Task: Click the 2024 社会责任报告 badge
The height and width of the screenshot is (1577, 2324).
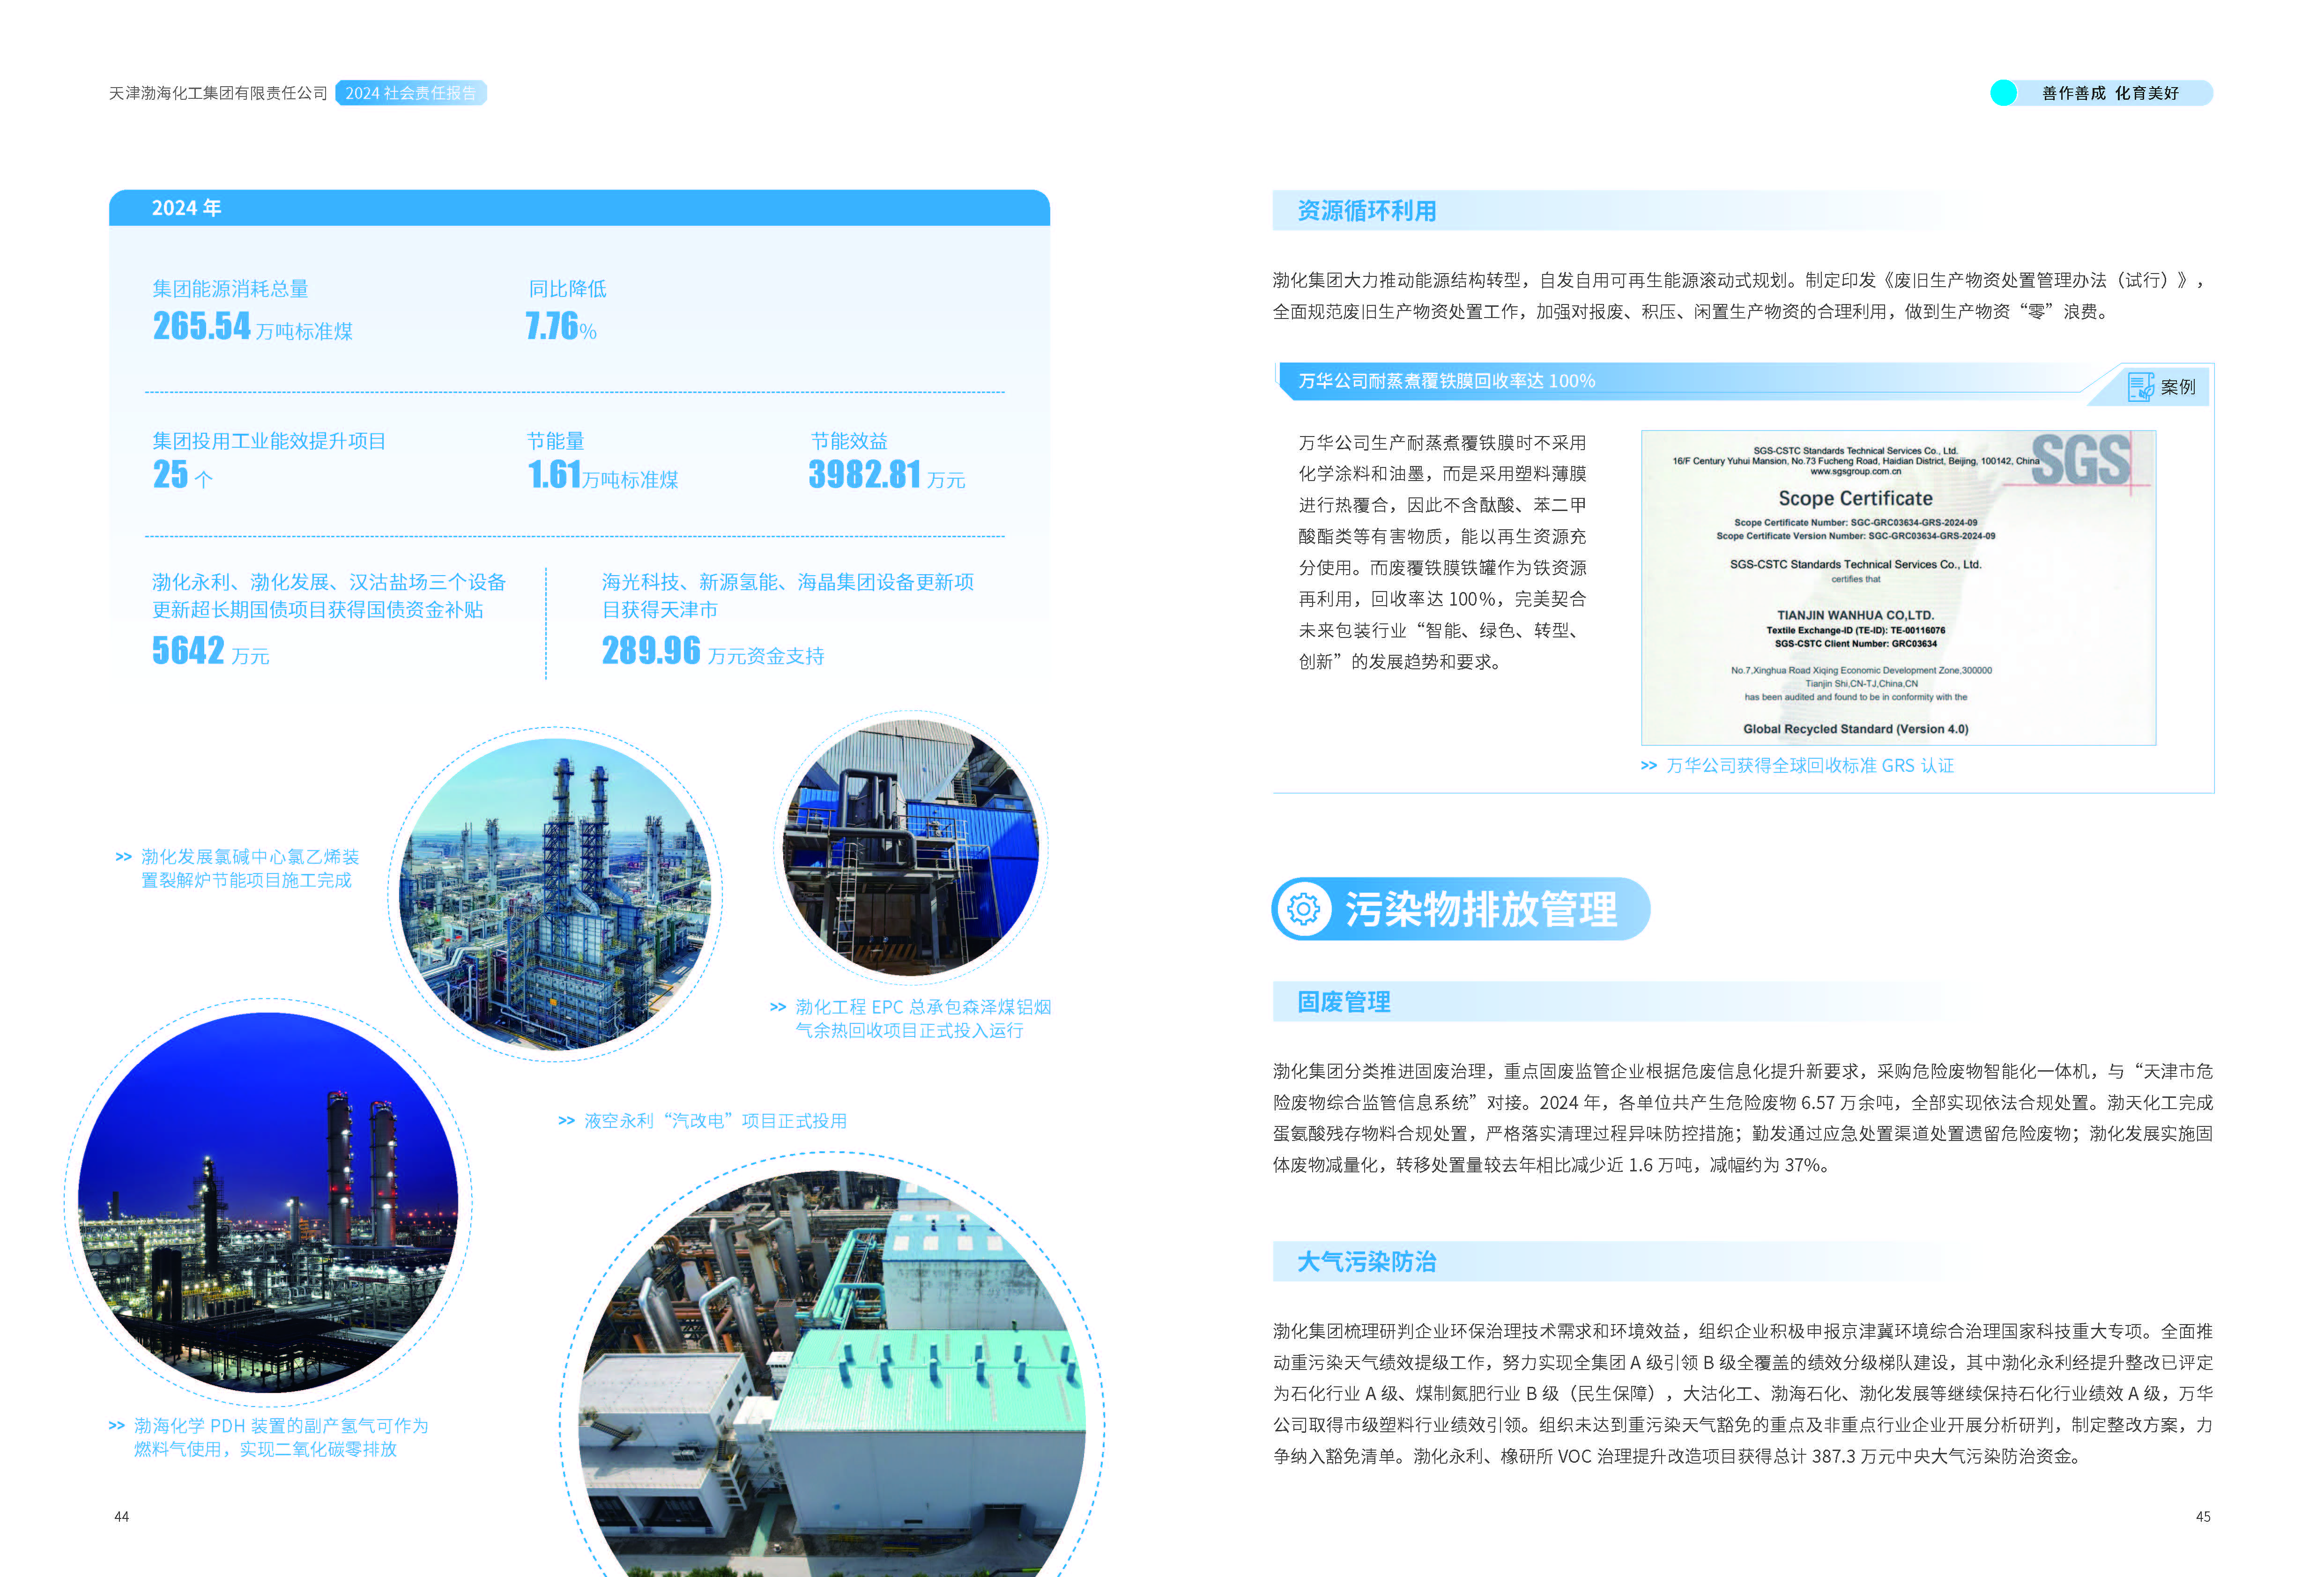Action: click(x=410, y=93)
